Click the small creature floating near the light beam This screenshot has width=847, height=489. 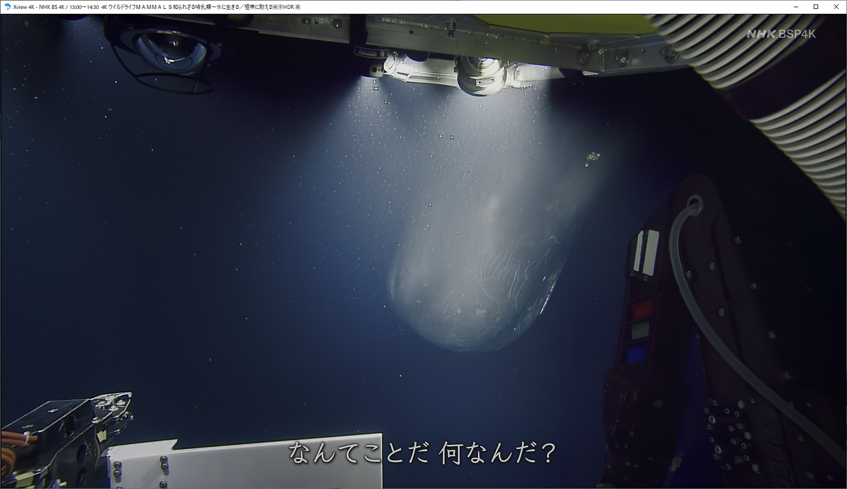coord(592,159)
